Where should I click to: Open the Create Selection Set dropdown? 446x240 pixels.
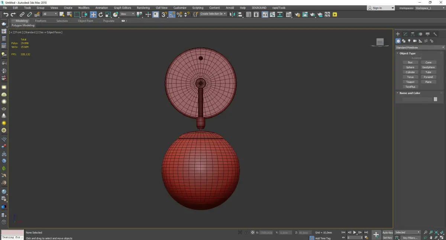click(213, 14)
